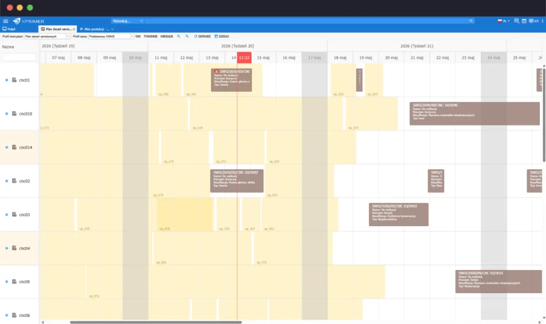This screenshot has height=324, width=546.
Task: Click the horizontal scrollbar thumb
Action: tap(156, 322)
